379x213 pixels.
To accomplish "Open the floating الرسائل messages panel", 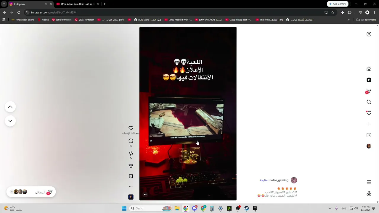I will pos(31,192).
